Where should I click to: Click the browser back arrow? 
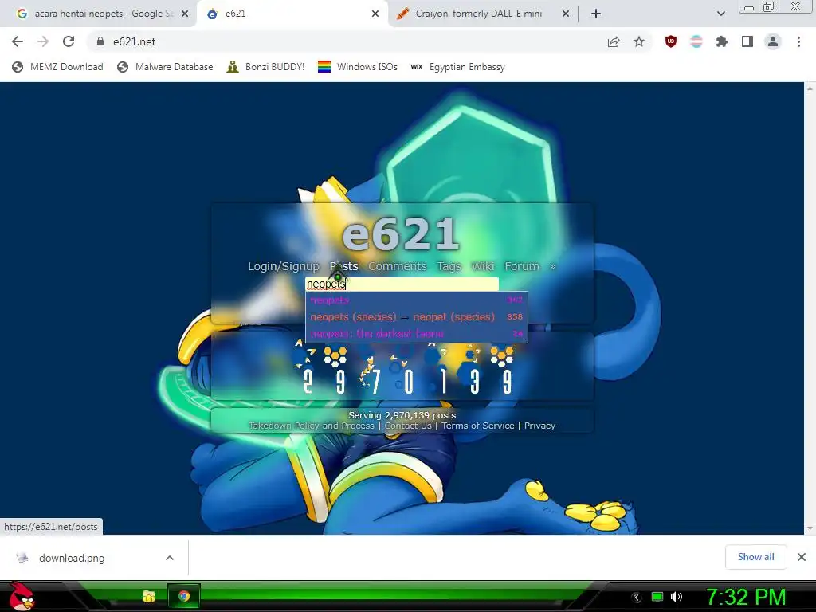pos(18,41)
